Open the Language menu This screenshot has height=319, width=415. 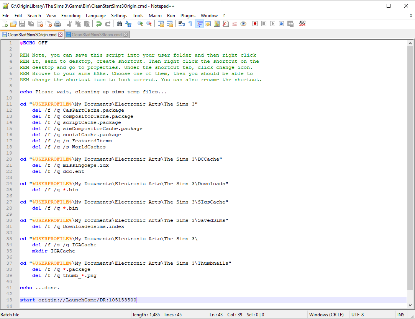click(x=95, y=16)
